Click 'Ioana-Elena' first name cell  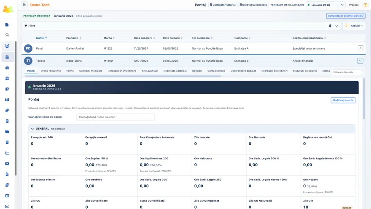(x=74, y=61)
